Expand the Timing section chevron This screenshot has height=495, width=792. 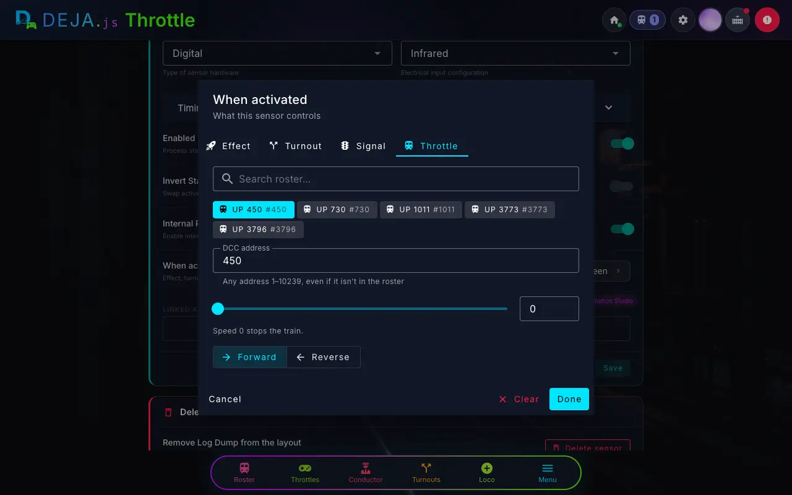point(609,108)
